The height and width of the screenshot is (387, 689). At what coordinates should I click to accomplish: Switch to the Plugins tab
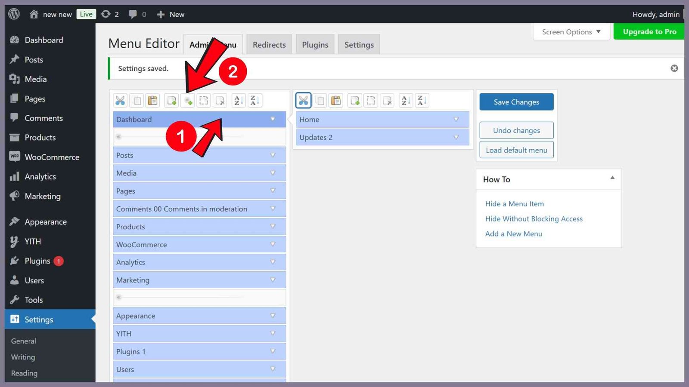click(x=315, y=45)
